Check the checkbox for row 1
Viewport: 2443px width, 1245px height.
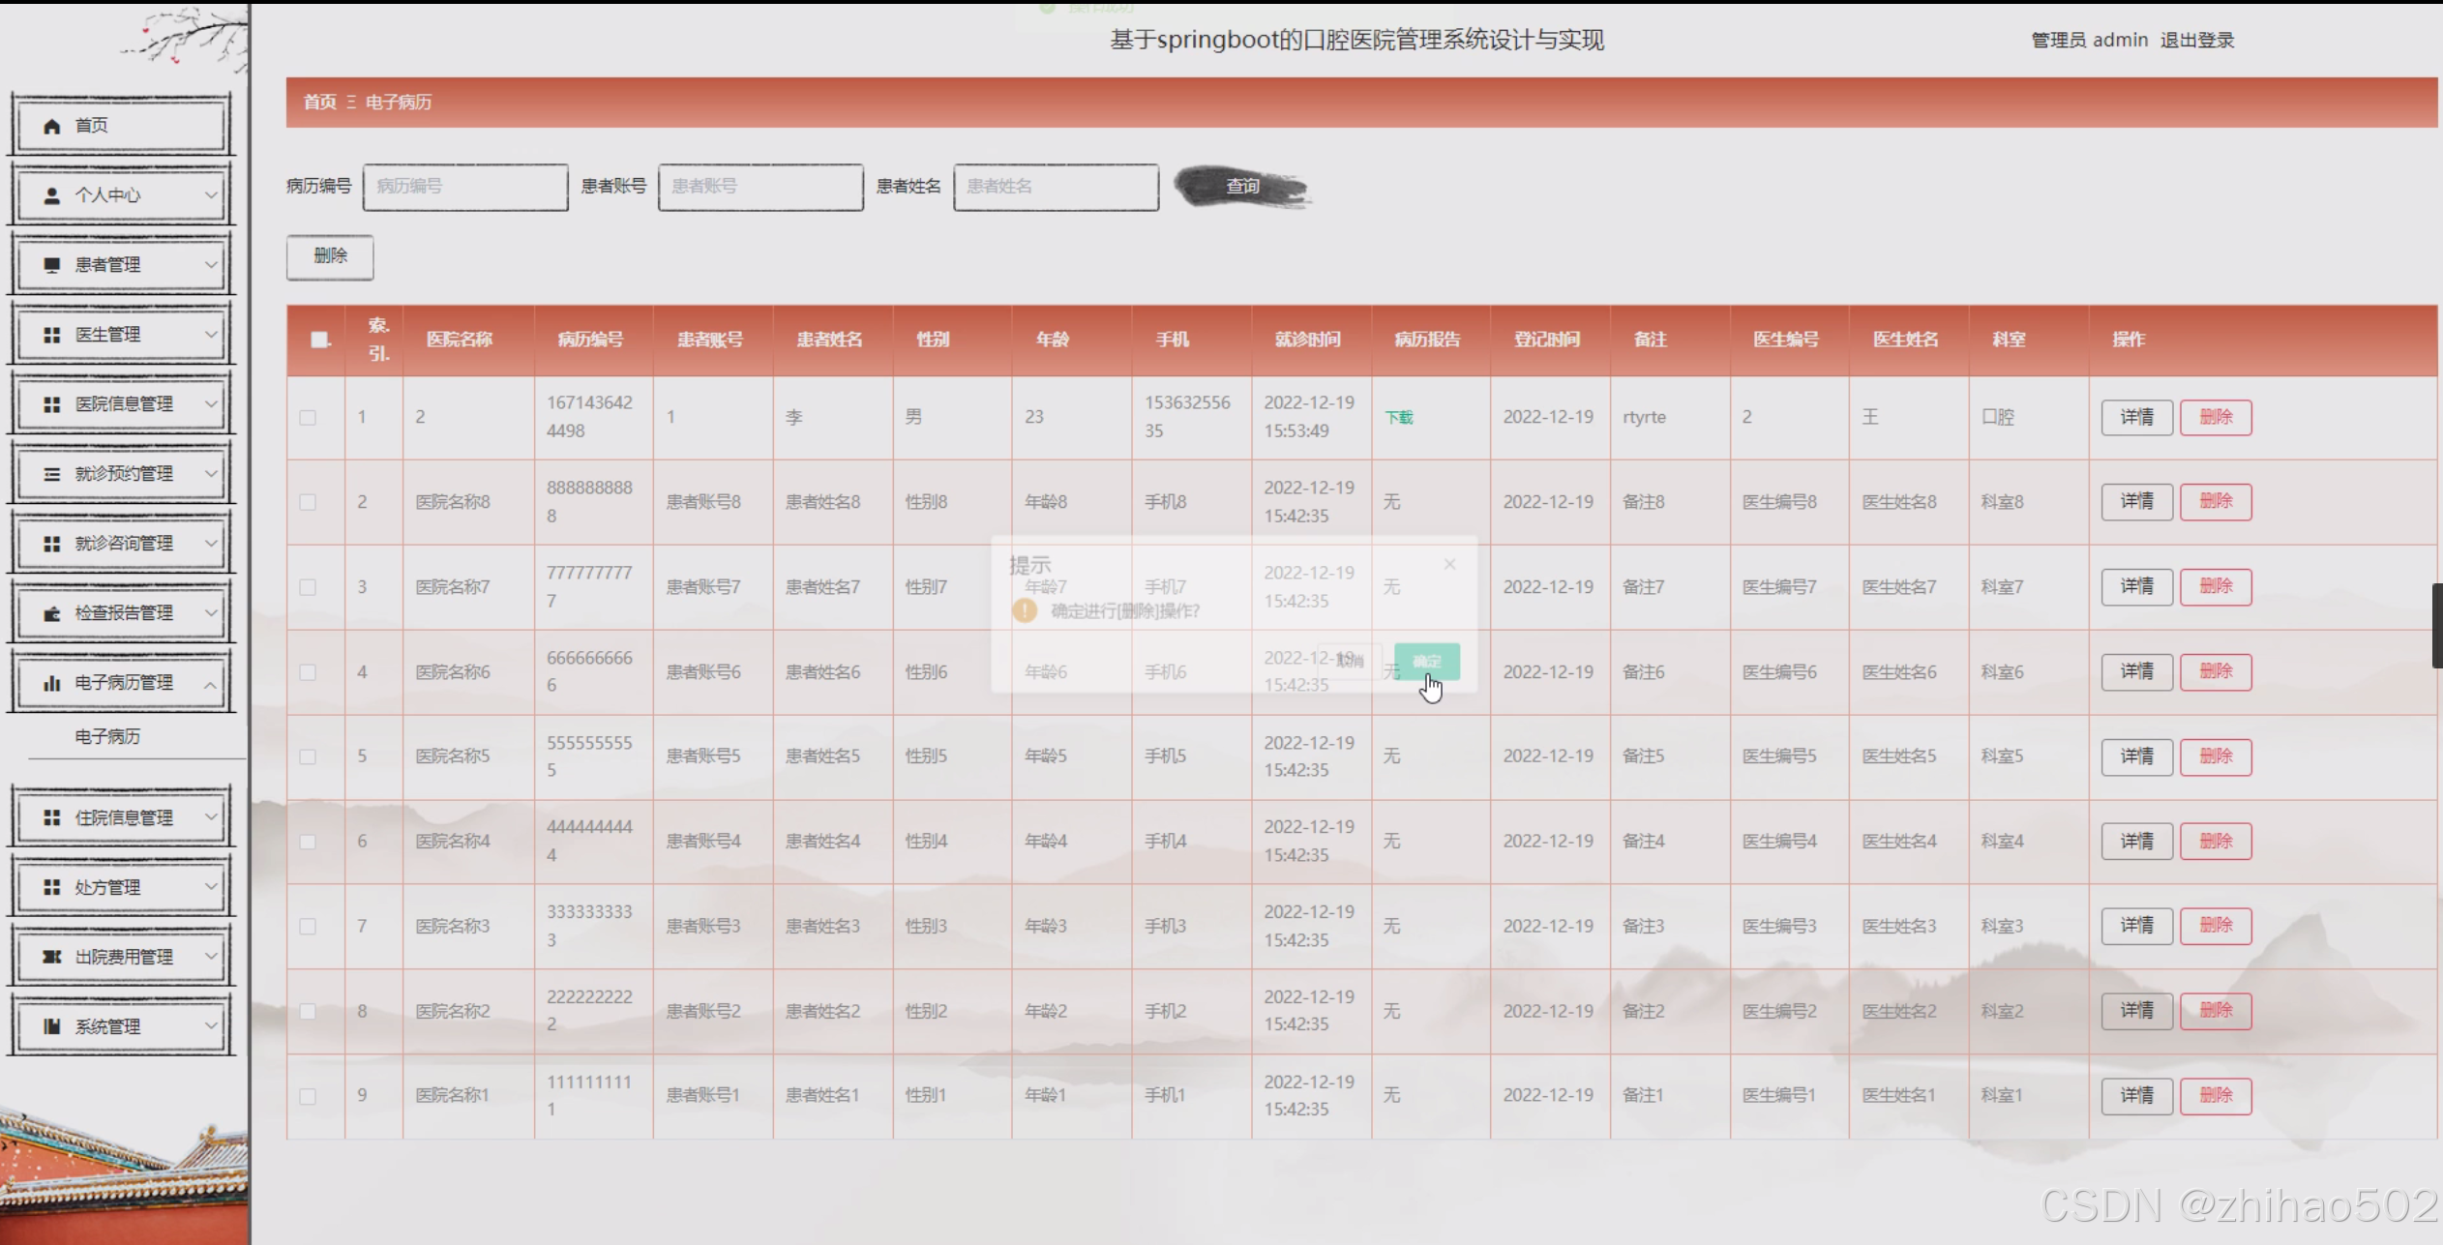point(308,418)
